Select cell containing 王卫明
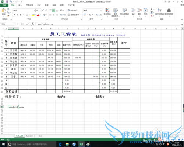Screen dimensions: 184x147 click(13, 50)
